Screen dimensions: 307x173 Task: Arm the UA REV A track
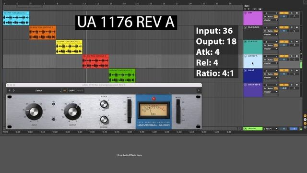(297, 56)
